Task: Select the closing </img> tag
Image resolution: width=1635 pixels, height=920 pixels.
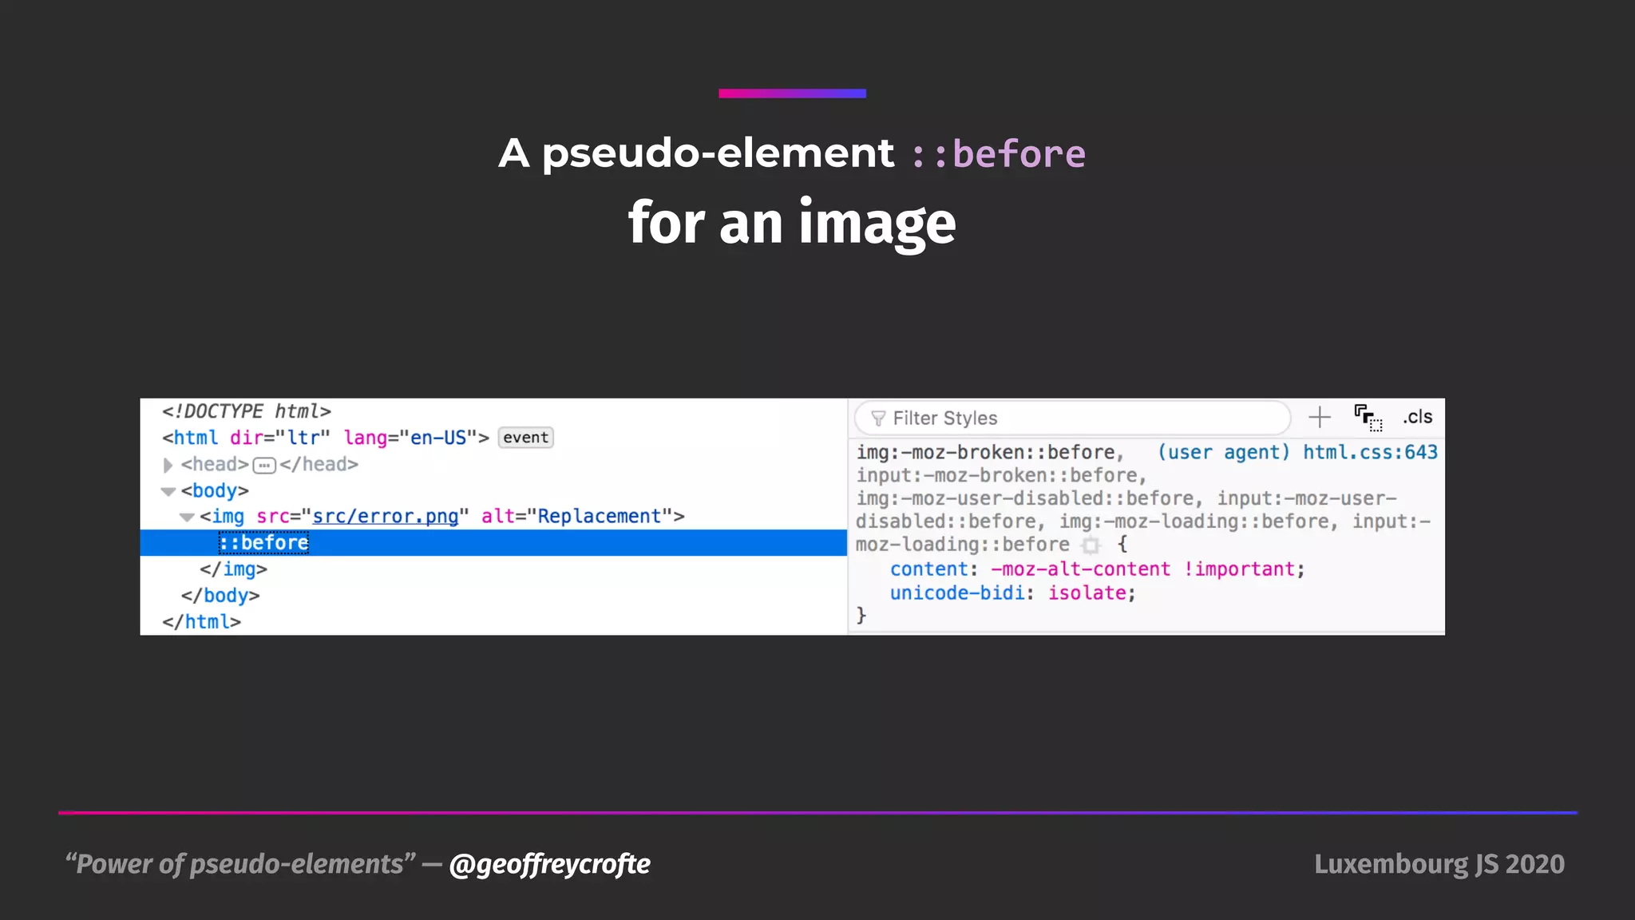Action: pyautogui.click(x=233, y=569)
